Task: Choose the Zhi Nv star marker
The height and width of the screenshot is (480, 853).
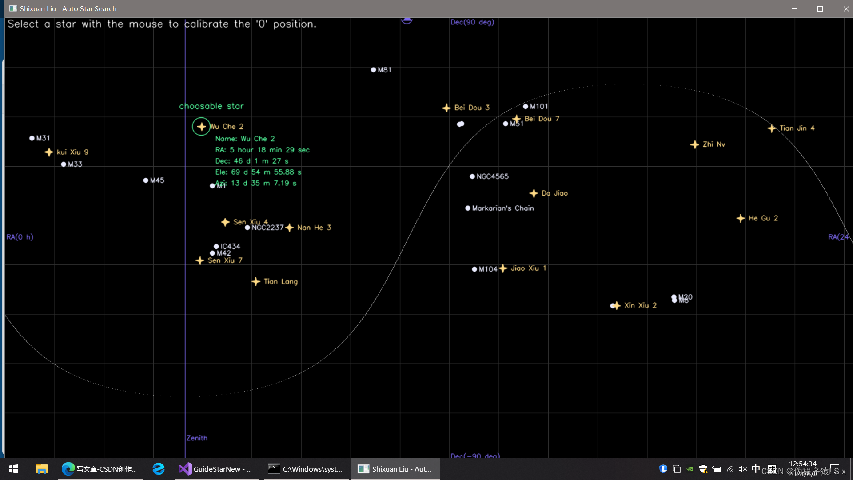Action: coord(695,145)
